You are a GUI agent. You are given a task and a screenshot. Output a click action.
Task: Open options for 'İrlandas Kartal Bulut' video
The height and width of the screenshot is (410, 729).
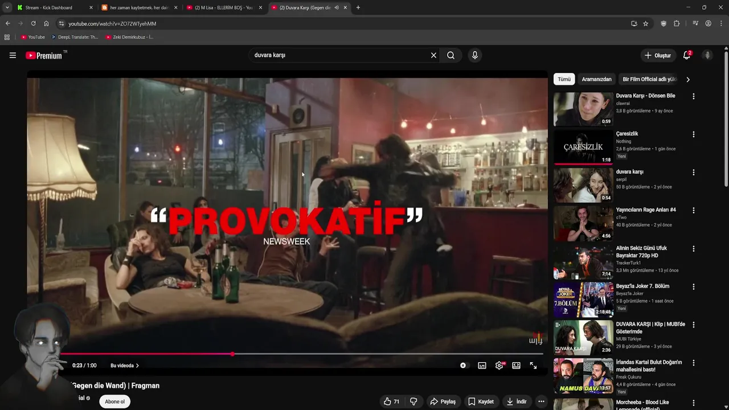693,363
